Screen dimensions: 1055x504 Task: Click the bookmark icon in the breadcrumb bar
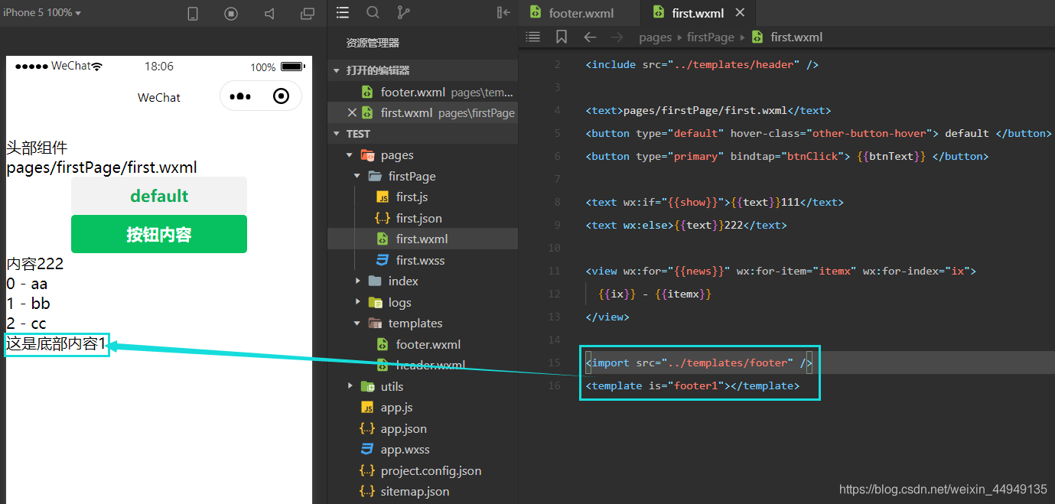pyautogui.click(x=562, y=37)
